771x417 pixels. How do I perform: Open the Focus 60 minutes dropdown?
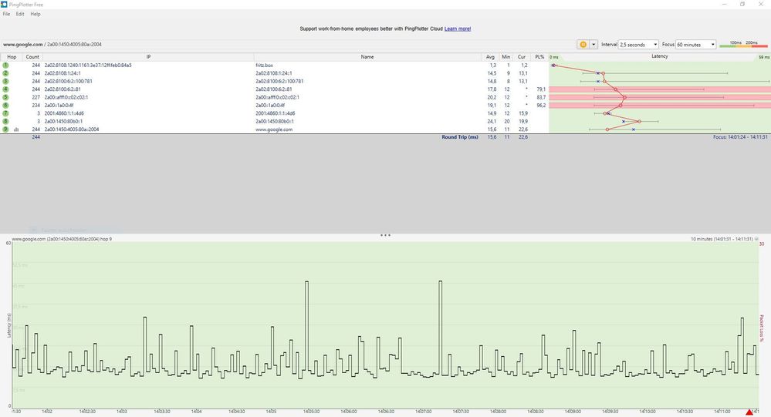pos(696,44)
